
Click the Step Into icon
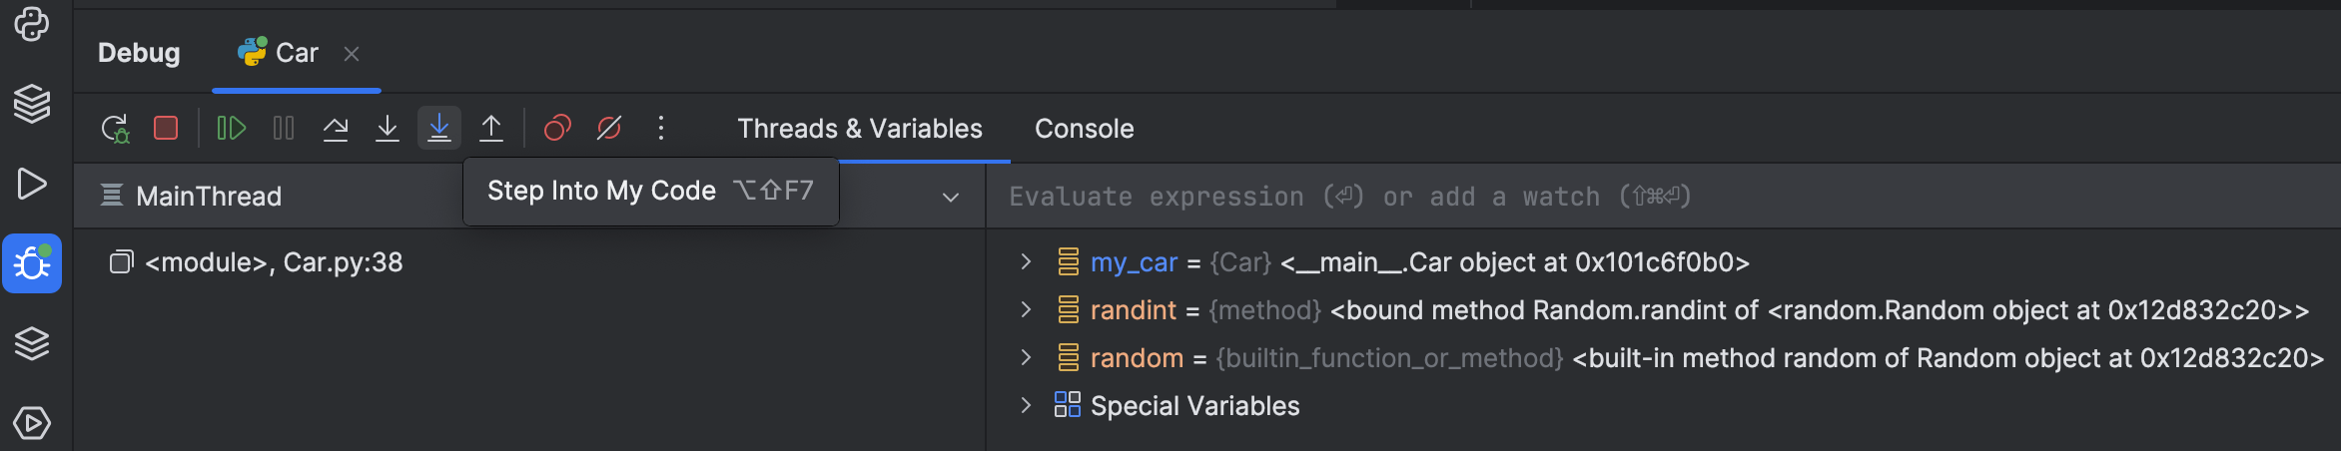tap(388, 129)
